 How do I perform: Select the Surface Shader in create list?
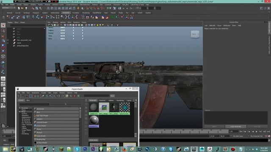[x=56, y=143]
